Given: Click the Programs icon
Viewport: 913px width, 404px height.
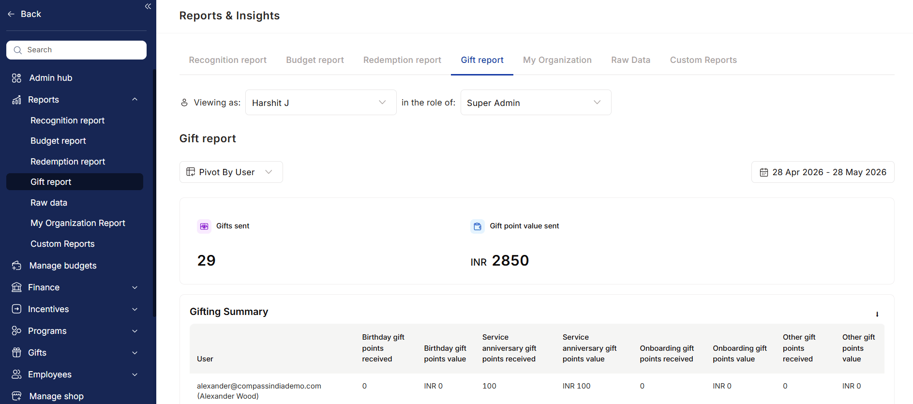Looking at the screenshot, I should [x=16, y=331].
